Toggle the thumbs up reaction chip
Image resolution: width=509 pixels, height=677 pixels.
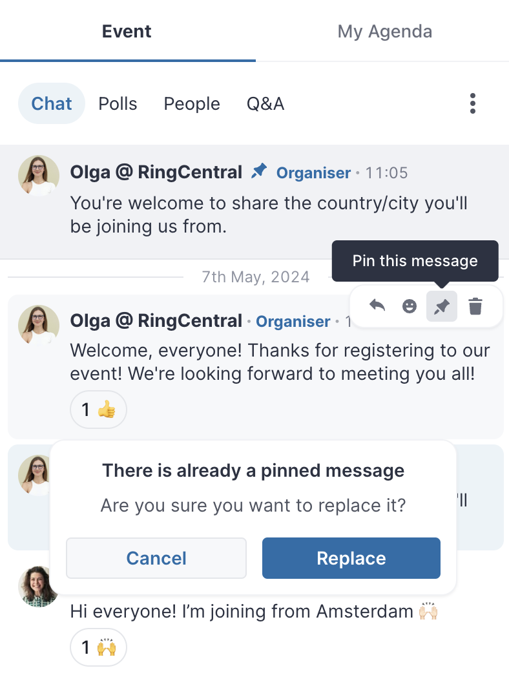click(98, 410)
